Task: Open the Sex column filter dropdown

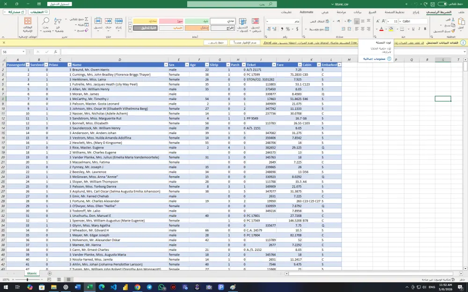Action: coord(165,64)
